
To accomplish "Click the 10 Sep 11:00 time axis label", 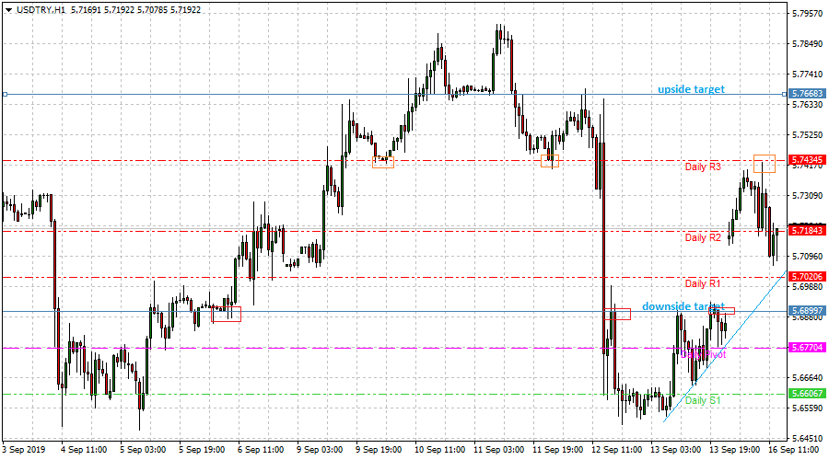I will (440, 450).
